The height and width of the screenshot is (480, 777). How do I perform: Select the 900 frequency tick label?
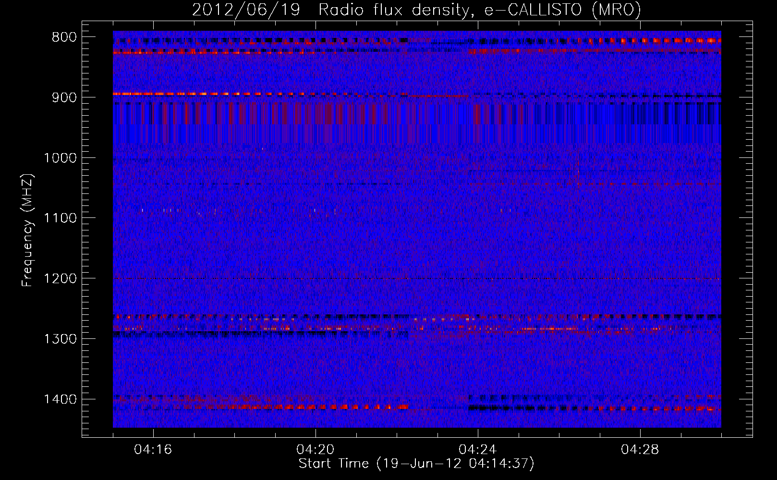point(64,97)
